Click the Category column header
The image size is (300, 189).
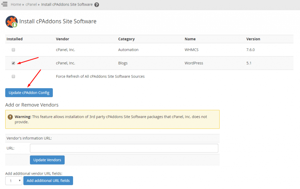(x=126, y=39)
